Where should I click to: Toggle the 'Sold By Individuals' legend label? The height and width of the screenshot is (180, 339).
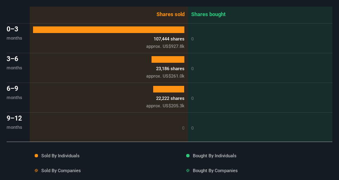(x=60, y=156)
